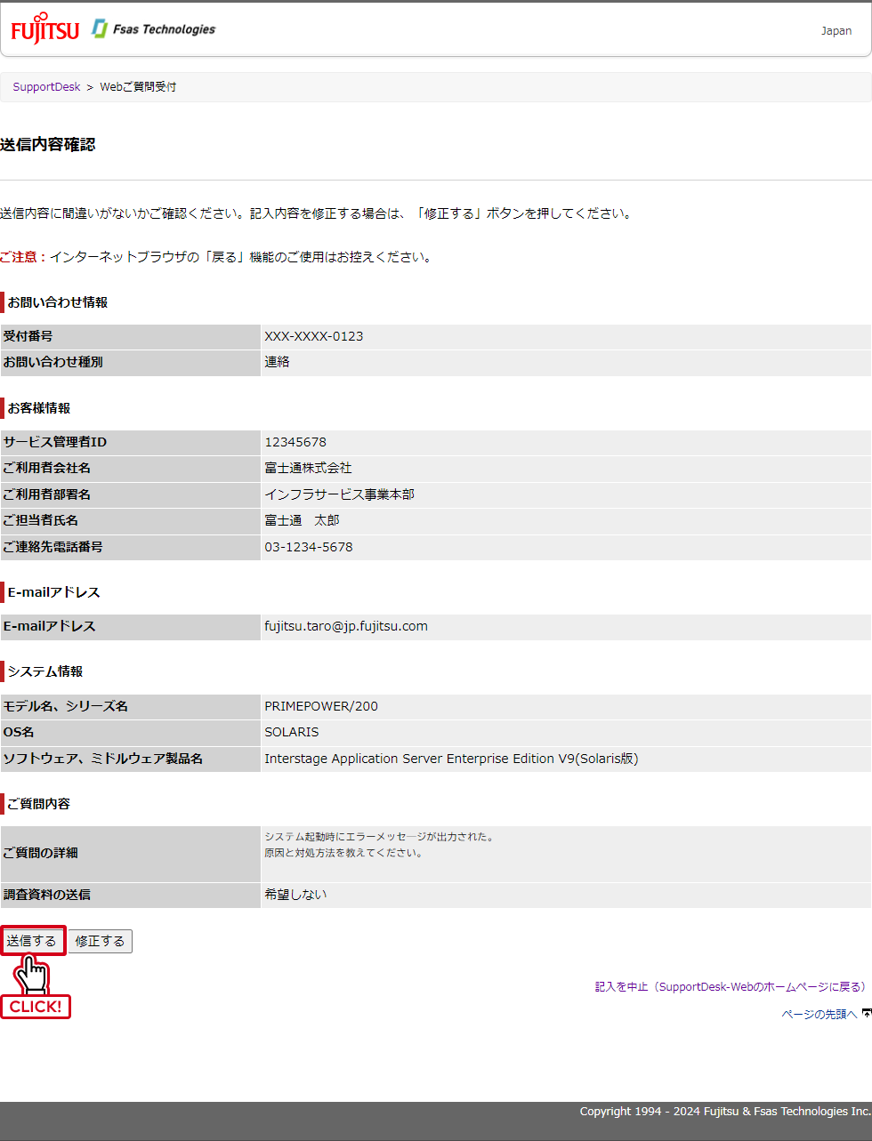Click the ご担当者氏名 label
872x1141 pixels.
click(40, 520)
